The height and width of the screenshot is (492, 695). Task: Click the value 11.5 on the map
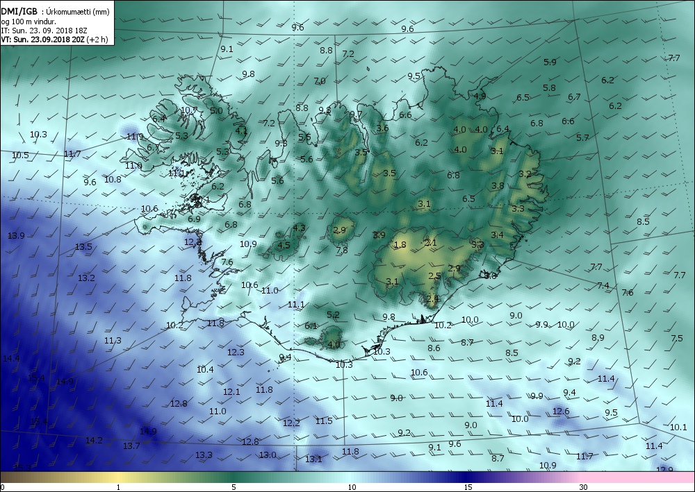coord(324,421)
